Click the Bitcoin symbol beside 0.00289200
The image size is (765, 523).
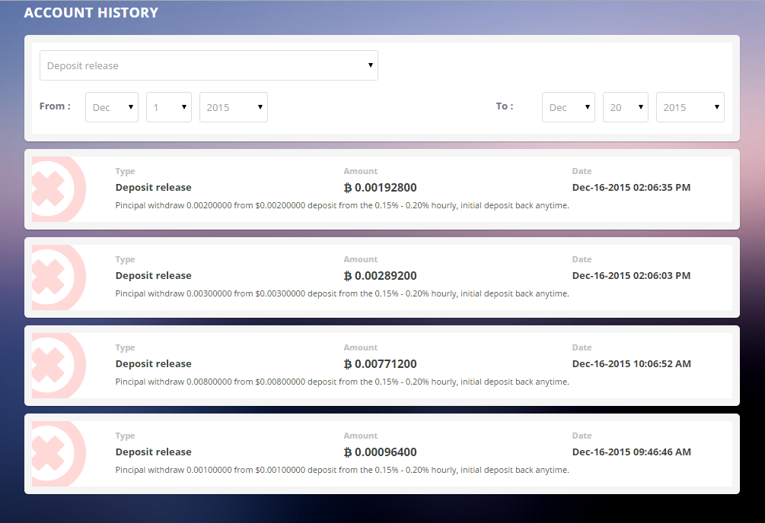pyautogui.click(x=348, y=276)
